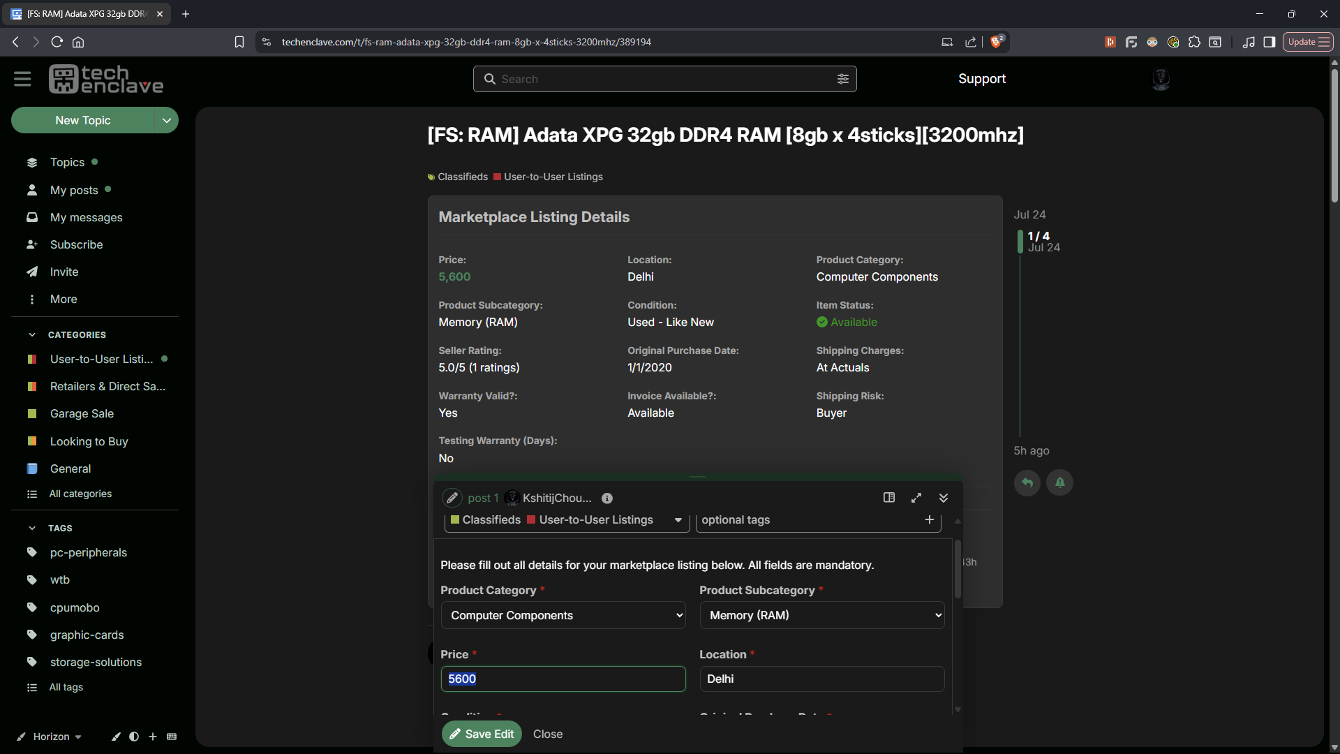Select Invite in the sidebar
Screen dimensions: 1340x754
[x=64, y=272]
